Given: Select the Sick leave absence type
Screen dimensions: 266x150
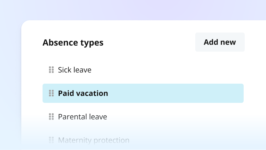Looking at the screenshot, I should click(x=143, y=70).
